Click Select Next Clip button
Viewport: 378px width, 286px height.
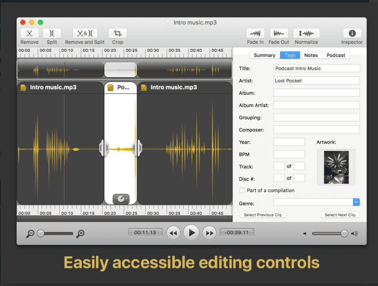pos(340,215)
